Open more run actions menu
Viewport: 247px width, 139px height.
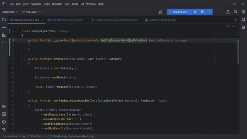coord(209,12)
